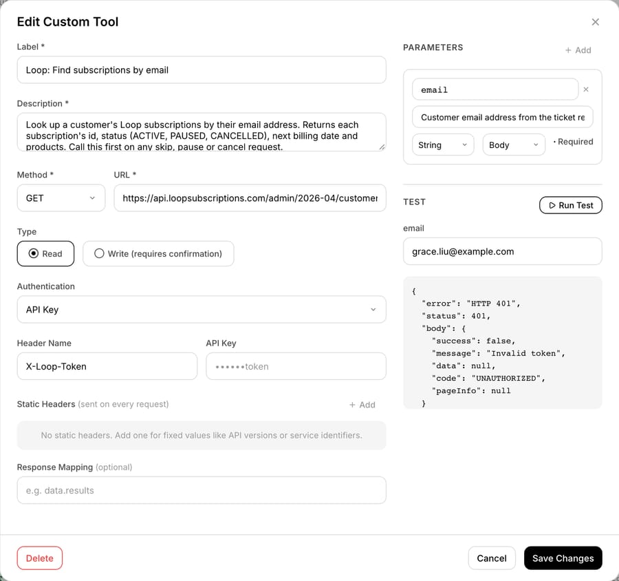Click the parameter description field
Viewport: 619px width, 581px height.
tap(503, 117)
